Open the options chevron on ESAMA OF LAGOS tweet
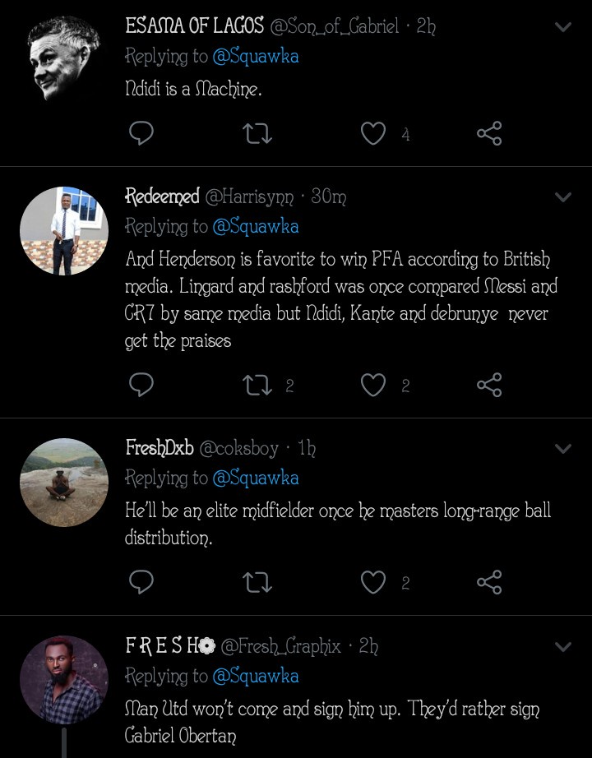 [563, 27]
